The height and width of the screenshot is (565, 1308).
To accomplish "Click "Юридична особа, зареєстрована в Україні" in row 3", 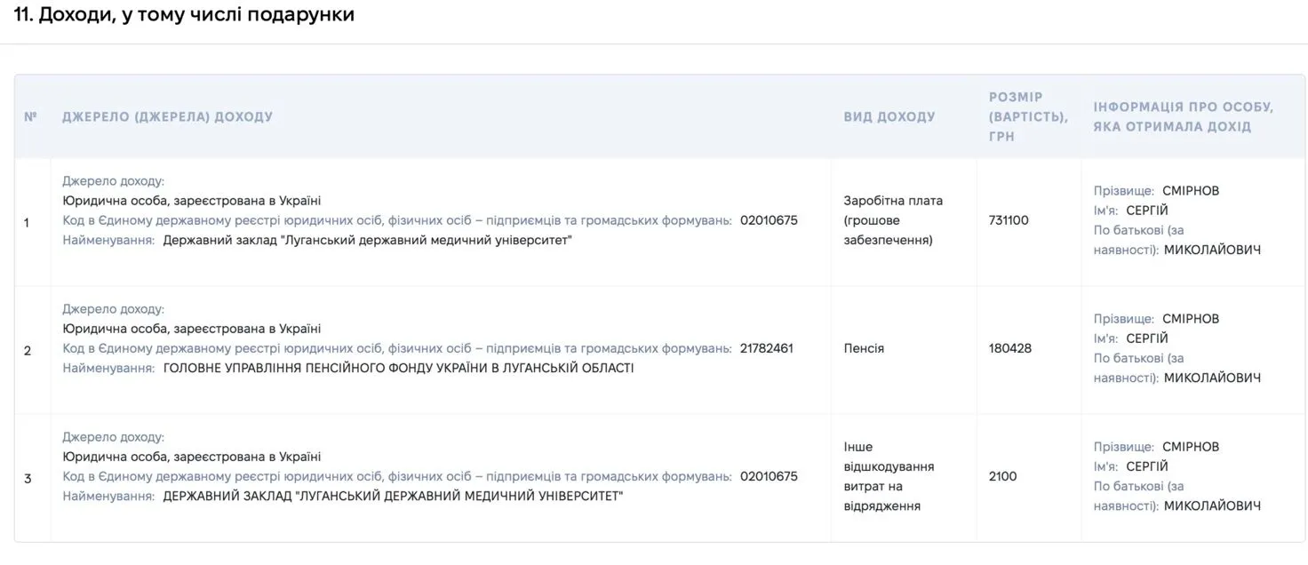I will (192, 457).
